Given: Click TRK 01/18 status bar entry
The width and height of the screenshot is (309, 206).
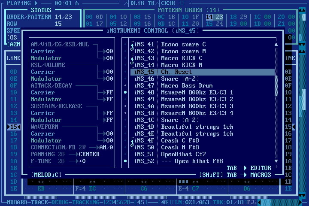Looking at the screenshot, I should 228,202.
